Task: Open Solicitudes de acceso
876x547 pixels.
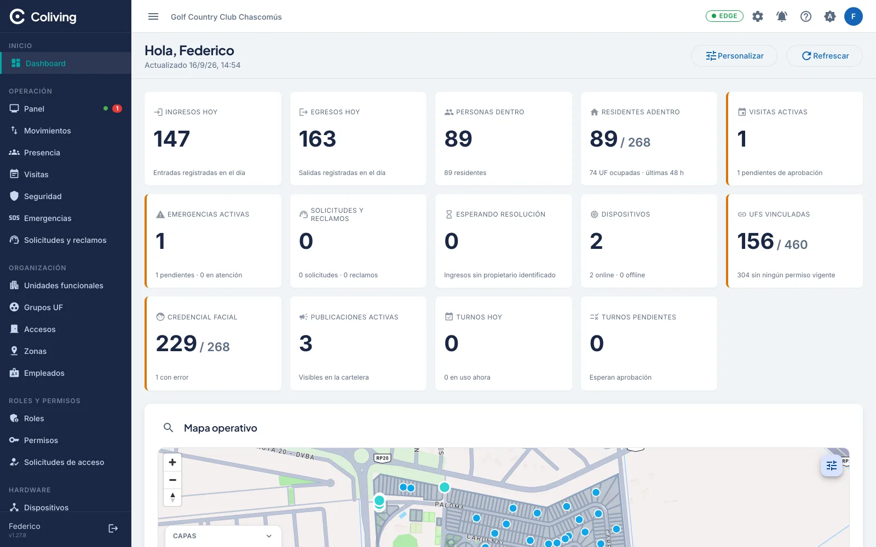Action: pyautogui.click(x=66, y=462)
